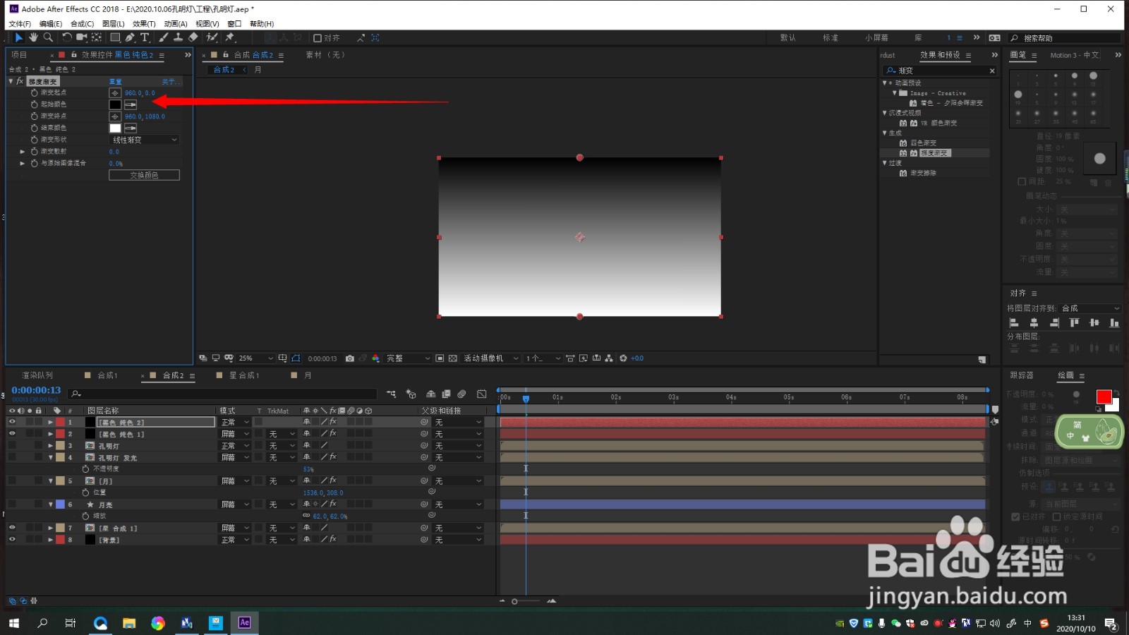Select the Rotation tool
1129x635 pixels.
click(x=67, y=37)
